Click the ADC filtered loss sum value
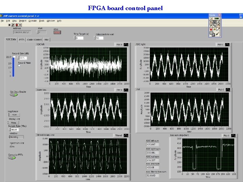Viewport: 243px width, 182px height. coord(153,176)
